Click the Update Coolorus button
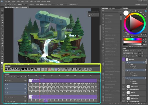The width and height of the screenshot is (148, 105). [x=142, y=37]
